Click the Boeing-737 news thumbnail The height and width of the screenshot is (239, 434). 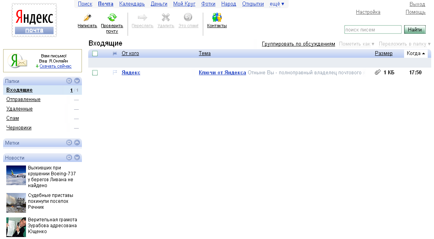16,175
